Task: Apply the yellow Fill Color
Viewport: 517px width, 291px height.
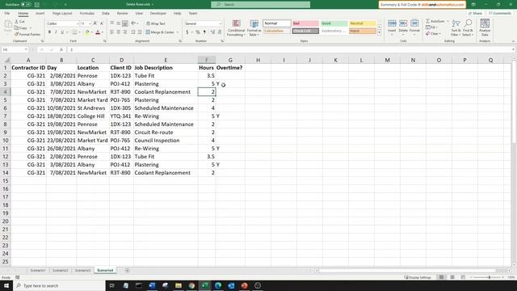Action: tap(87, 32)
